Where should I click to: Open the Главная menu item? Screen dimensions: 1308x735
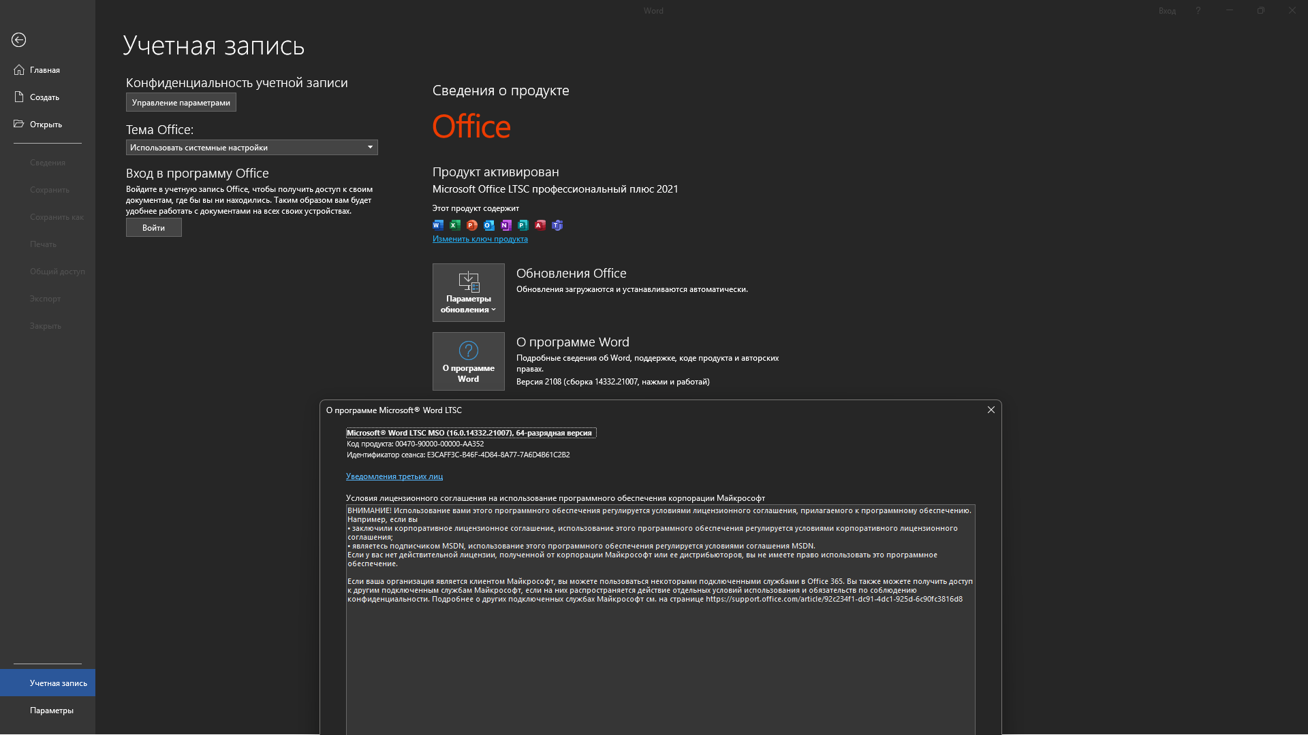45,70
